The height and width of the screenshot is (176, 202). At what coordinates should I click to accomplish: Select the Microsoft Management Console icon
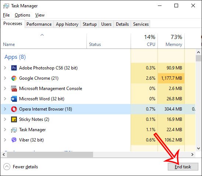click(x=14, y=89)
